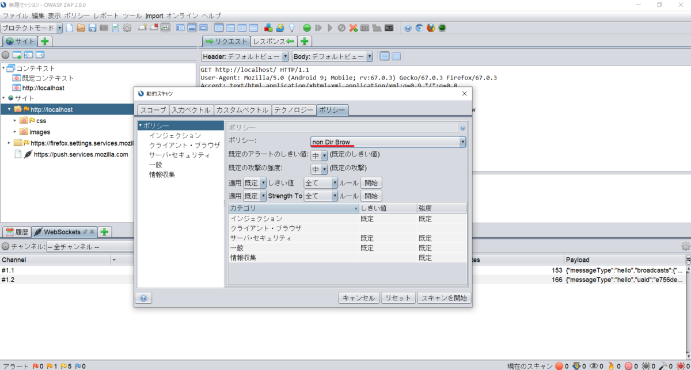This screenshot has width=691, height=370.
Task: Open the レポート menu
Action: [107, 16]
